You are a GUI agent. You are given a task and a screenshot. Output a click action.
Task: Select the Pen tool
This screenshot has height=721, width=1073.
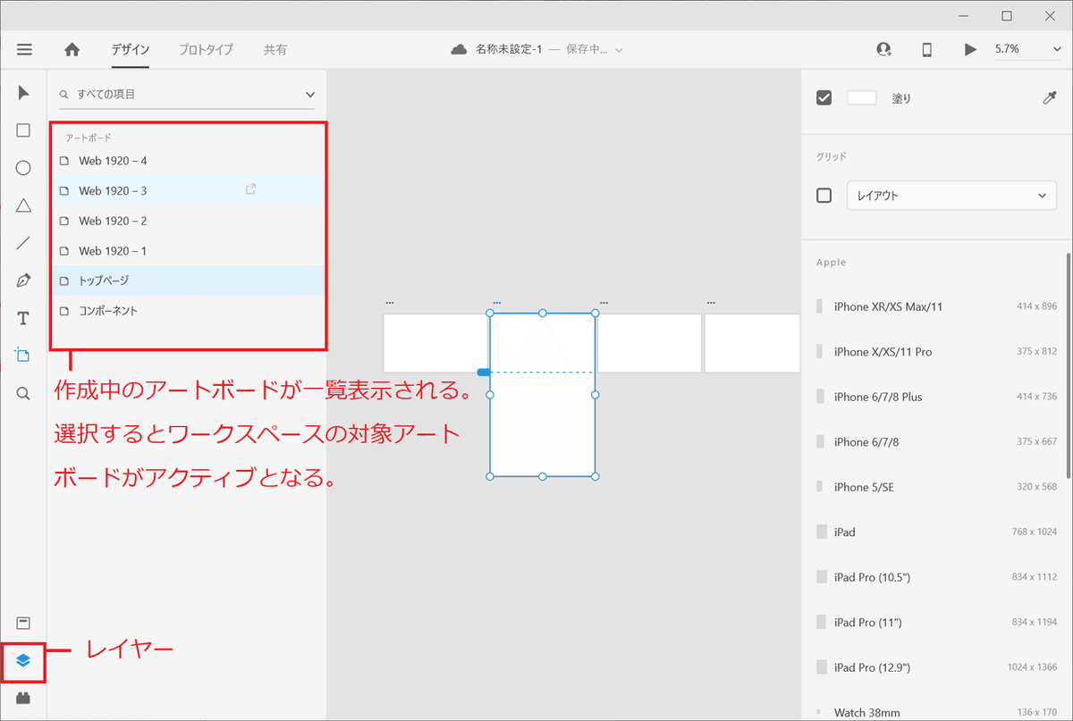click(x=23, y=281)
